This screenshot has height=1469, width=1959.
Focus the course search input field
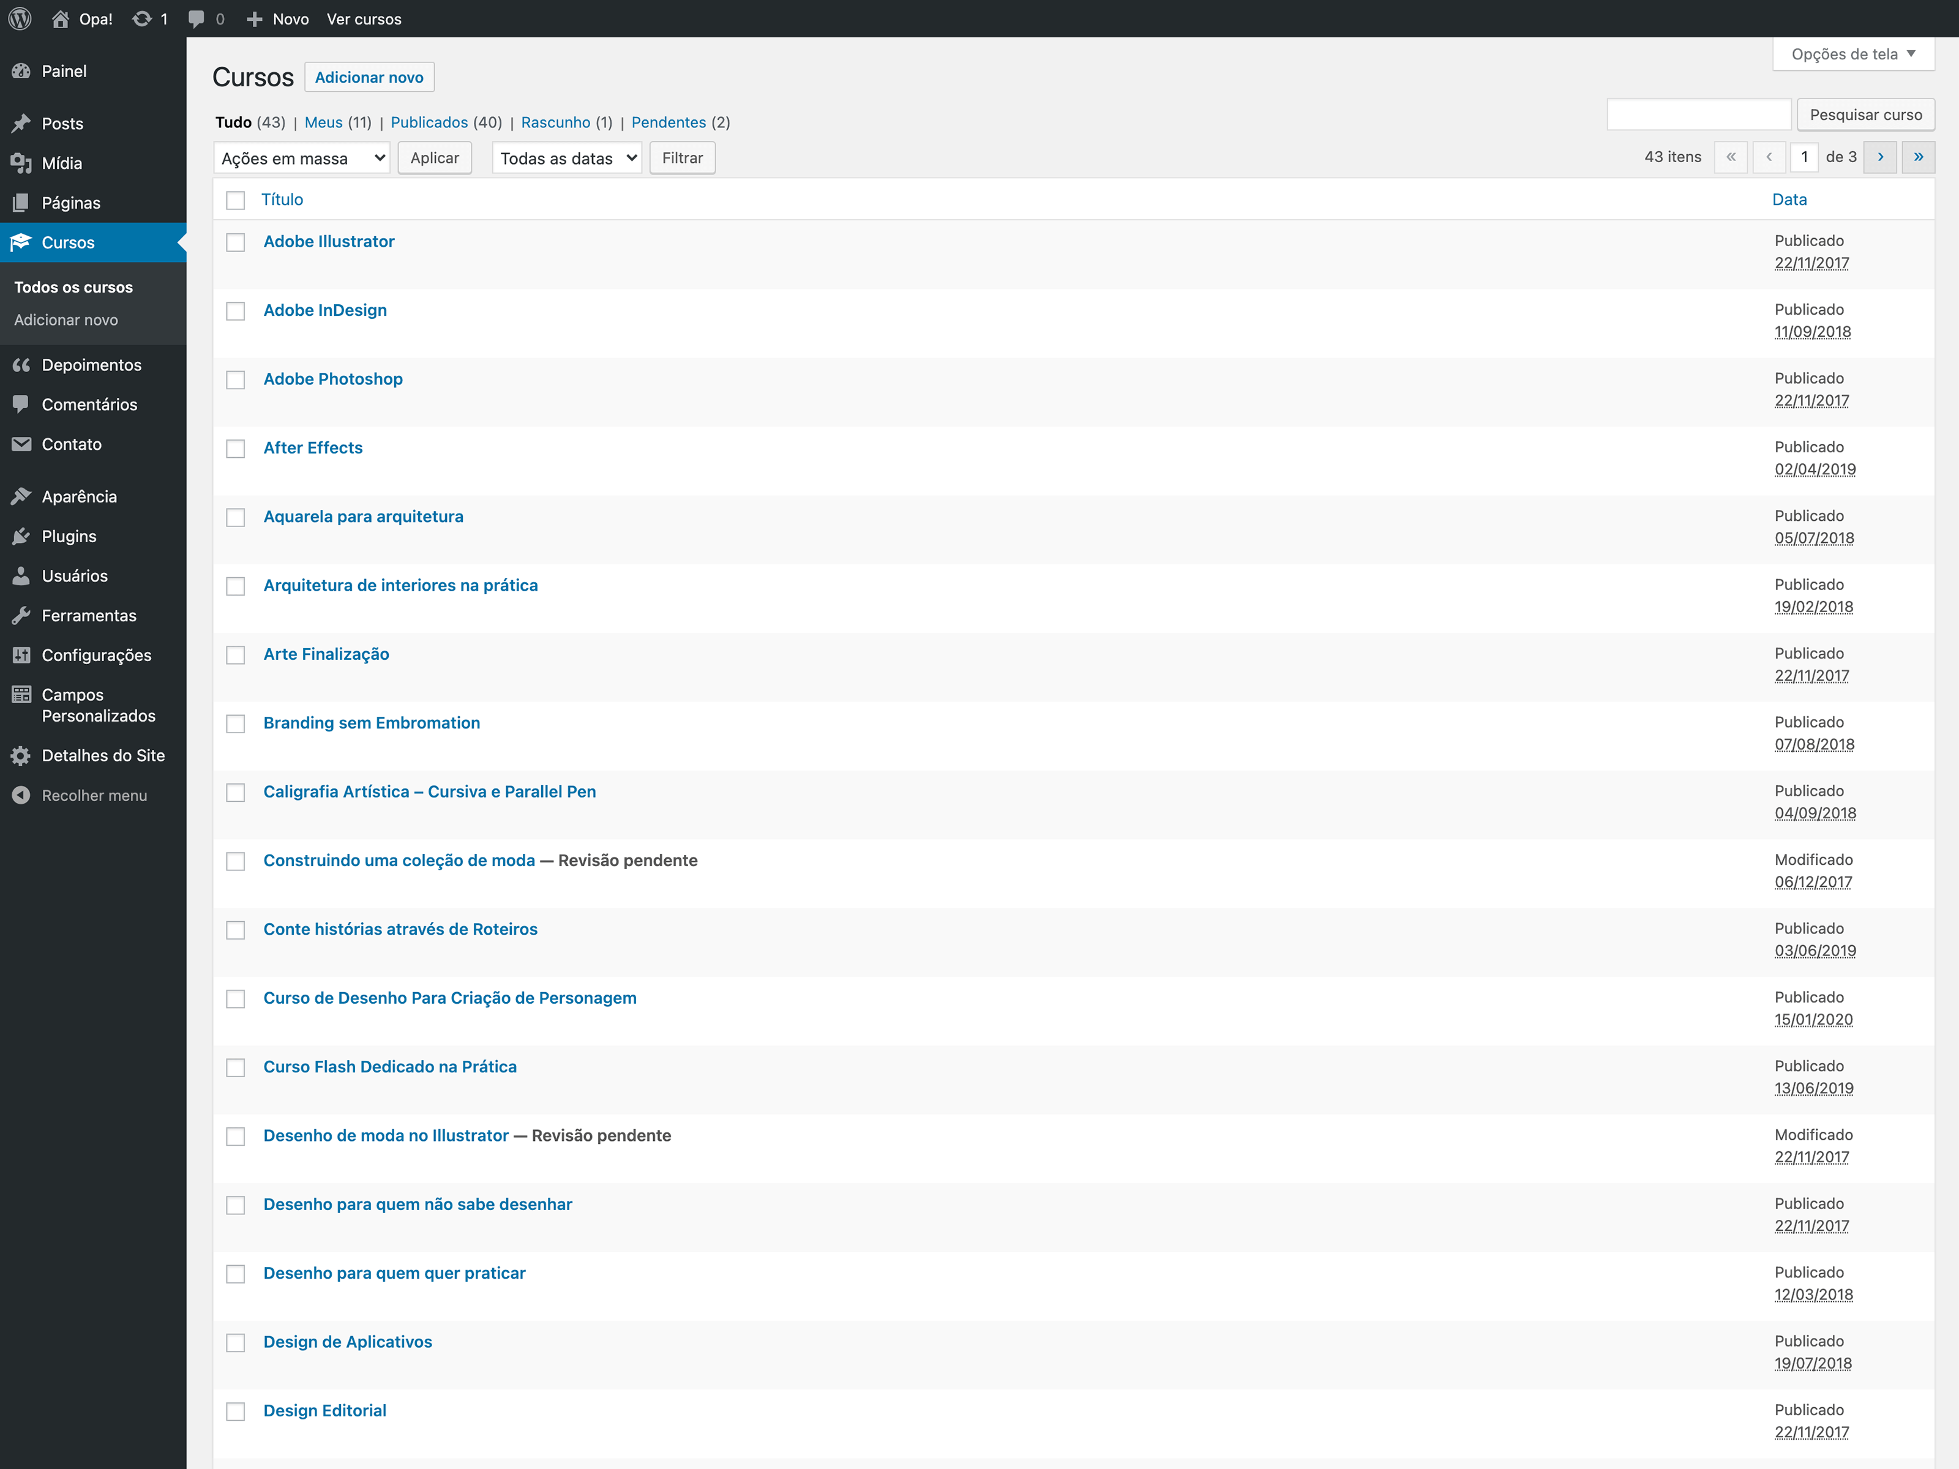(x=1699, y=114)
